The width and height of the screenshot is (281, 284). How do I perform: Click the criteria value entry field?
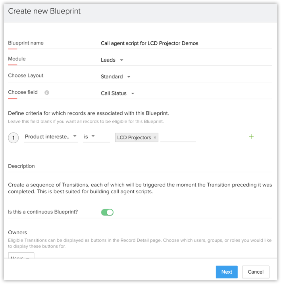[178, 137]
